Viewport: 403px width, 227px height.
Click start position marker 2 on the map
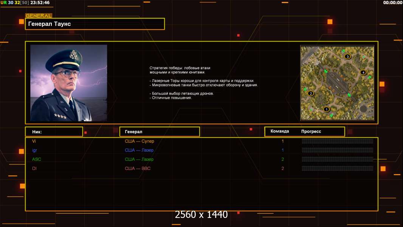tap(311, 93)
